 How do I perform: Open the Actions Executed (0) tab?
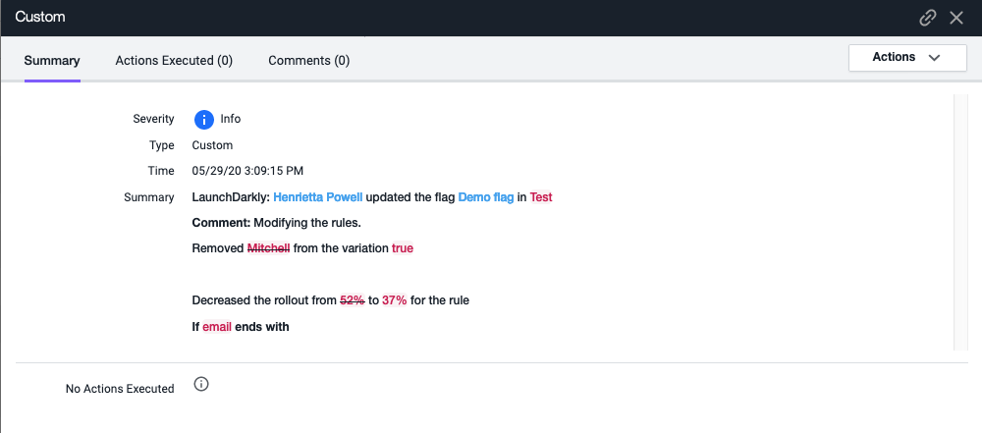tap(174, 61)
